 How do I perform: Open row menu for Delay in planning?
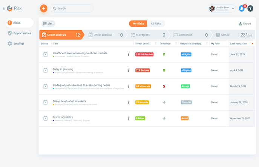(128, 70)
